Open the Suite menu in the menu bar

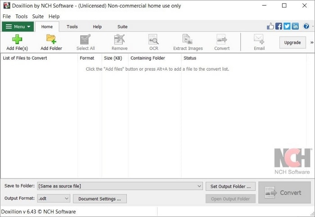(x=38, y=16)
